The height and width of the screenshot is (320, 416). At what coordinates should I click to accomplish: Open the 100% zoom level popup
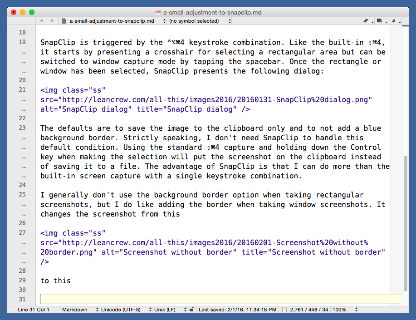tap(345, 310)
